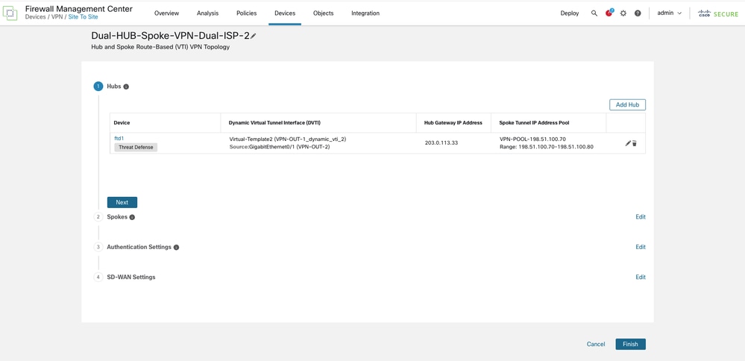The image size is (745, 361).
Task: Click the Cancel link
Action: tap(596, 345)
